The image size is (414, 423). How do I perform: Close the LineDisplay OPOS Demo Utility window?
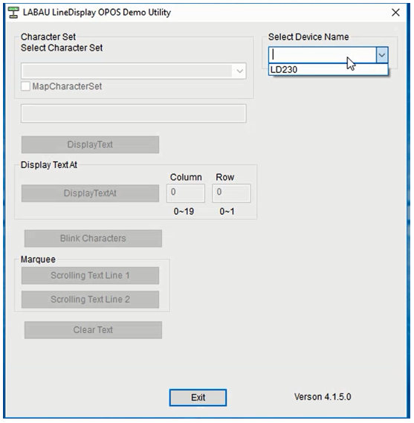click(395, 13)
